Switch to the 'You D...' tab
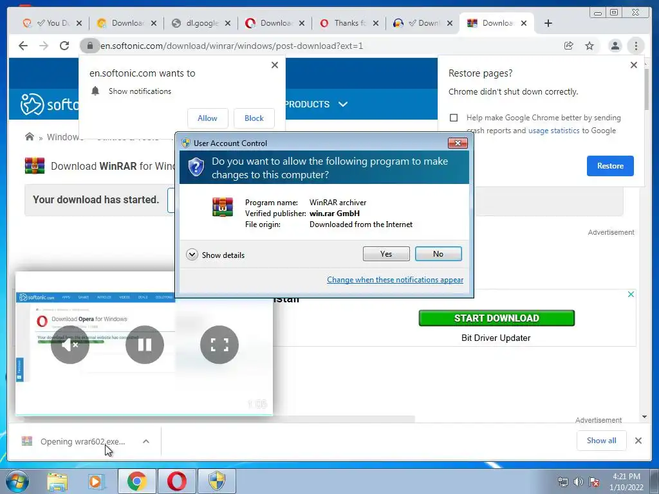This screenshot has height=494, width=659. (53, 23)
